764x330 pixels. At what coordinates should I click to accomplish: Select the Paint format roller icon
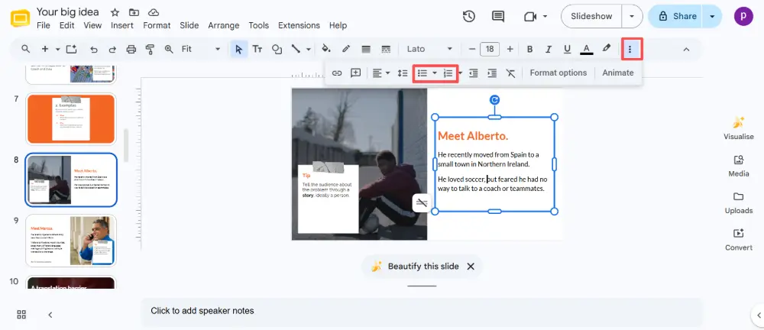150,49
